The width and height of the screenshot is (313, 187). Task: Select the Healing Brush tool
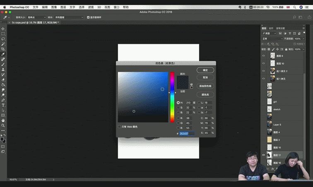pyautogui.click(x=3, y=59)
